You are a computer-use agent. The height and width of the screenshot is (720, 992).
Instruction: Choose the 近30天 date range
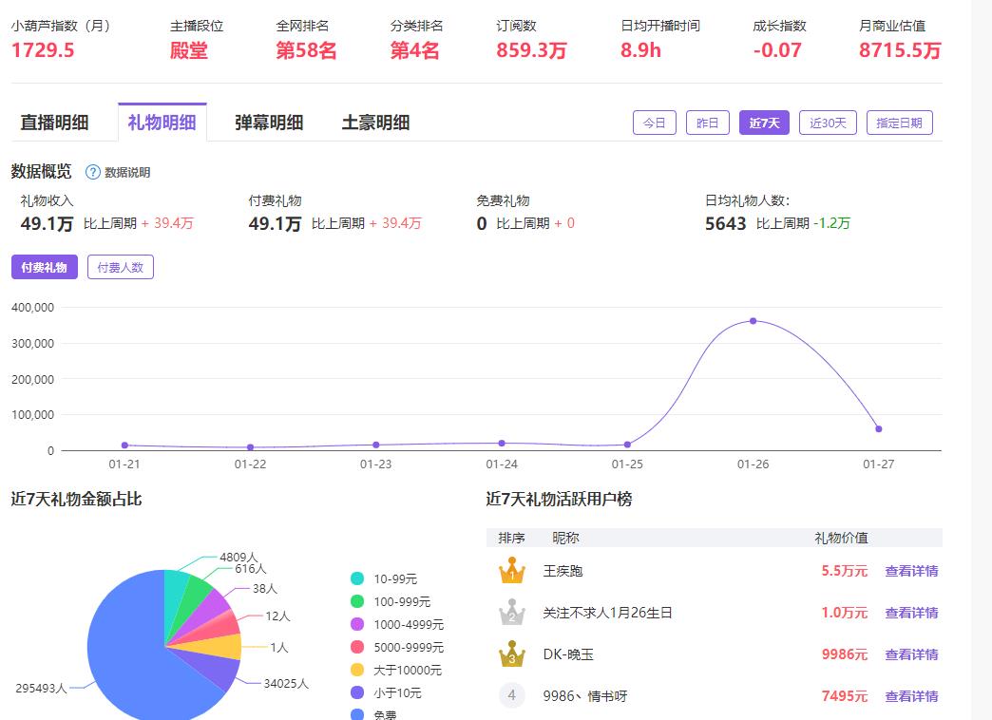pos(828,123)
